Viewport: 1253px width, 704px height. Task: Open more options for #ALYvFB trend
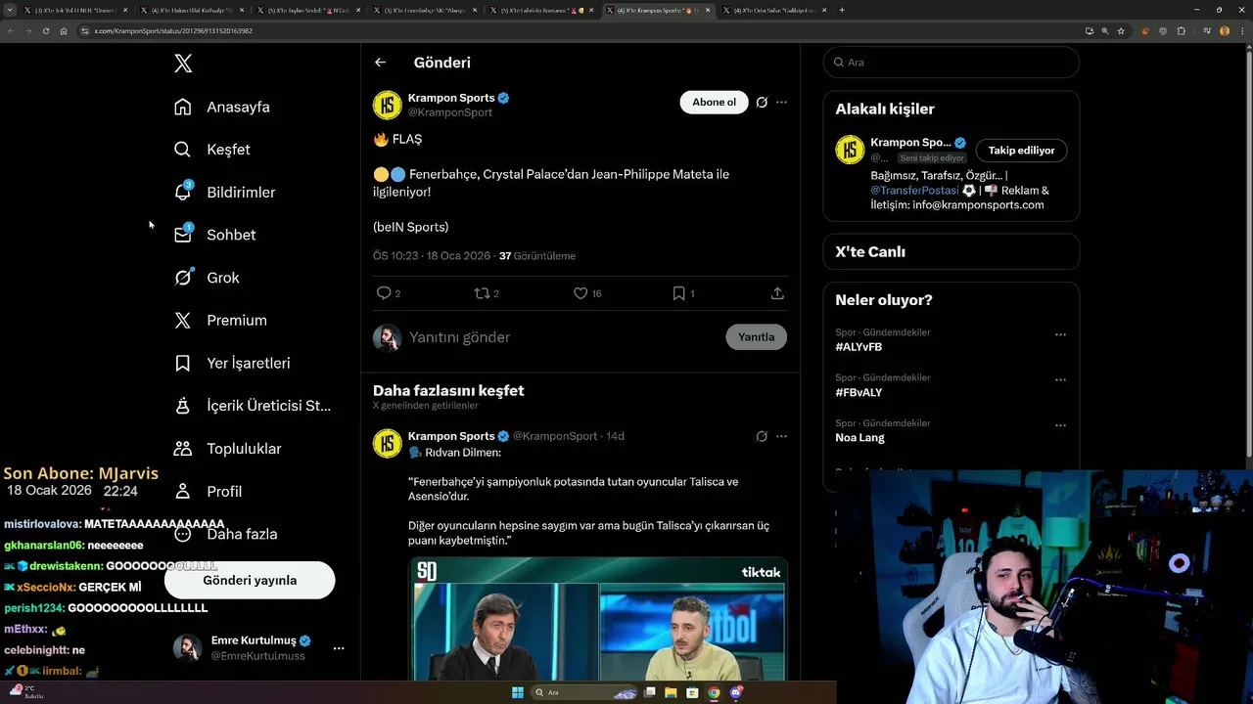tap(1060, 335)
